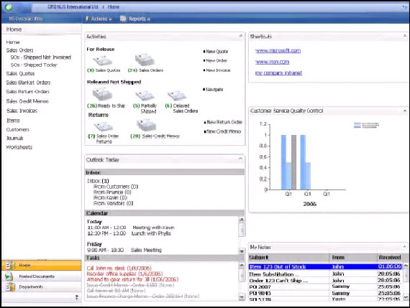Click the Calendar scroll up arrow
The image size is (410, 308).
[242, 220]
